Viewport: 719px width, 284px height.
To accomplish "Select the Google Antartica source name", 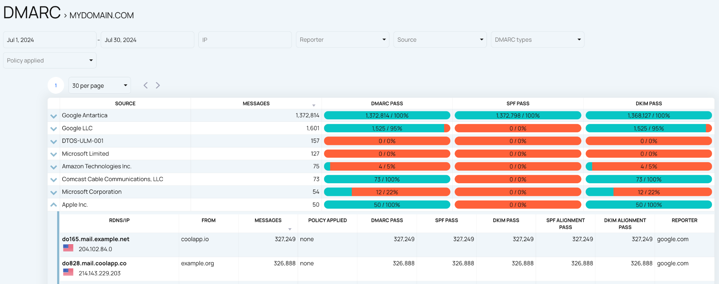I will (x=85, y=115).
